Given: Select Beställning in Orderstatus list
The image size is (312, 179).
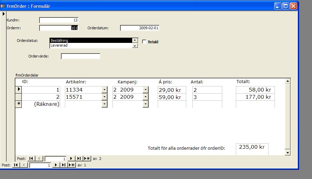Looking at the screenshot, I should point(91,40).
